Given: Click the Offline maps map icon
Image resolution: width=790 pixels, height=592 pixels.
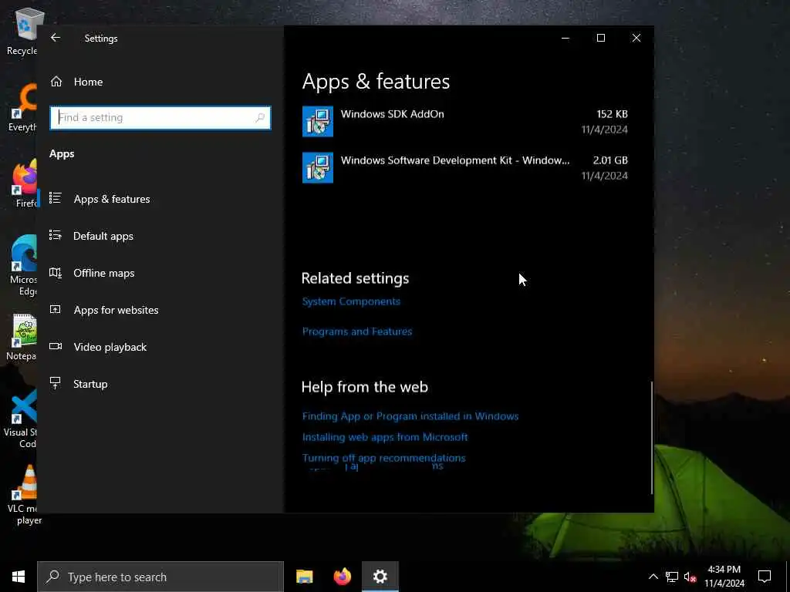Looking at the screenshot, I should 56,273.
